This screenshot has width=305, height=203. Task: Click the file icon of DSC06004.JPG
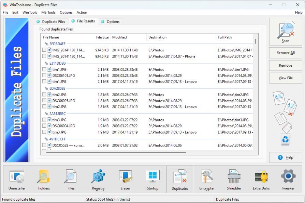tap(49, 126)
